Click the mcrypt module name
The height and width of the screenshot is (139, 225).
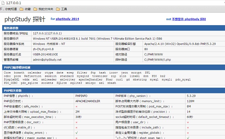136,73
